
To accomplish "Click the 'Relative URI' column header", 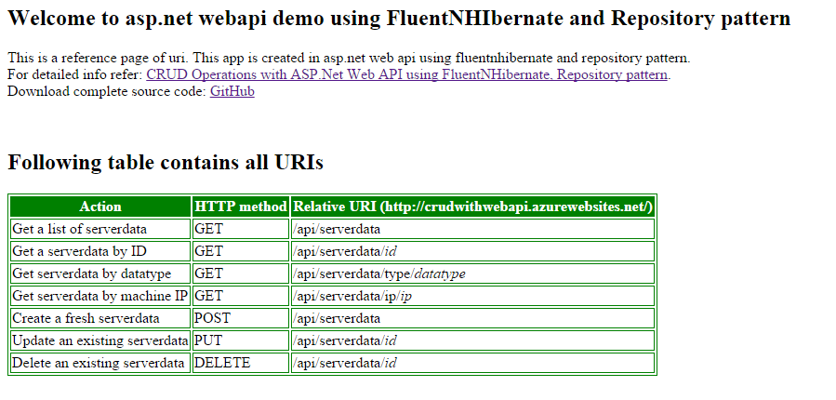I will 473,207.
